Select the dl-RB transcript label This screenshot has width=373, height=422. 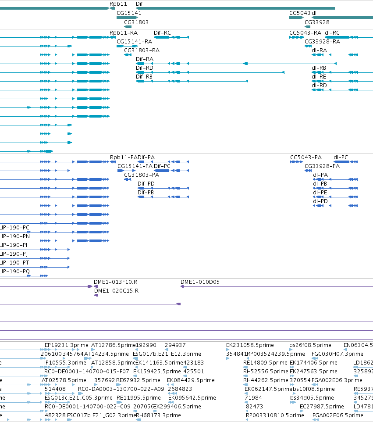point(319,68)
